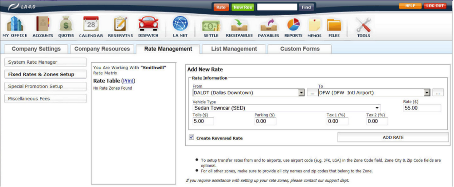Expand the To zone dropdown

pos(427,93)
